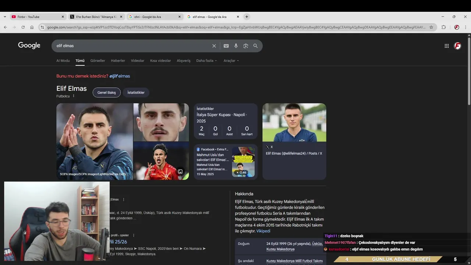Open the AI Modu search tab
471x265 pixels.
point(63,61)
